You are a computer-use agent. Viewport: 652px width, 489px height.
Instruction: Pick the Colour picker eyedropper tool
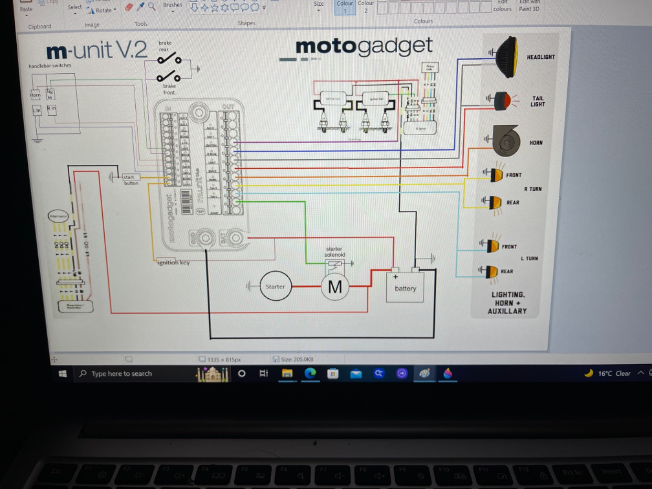pos(141,7)
